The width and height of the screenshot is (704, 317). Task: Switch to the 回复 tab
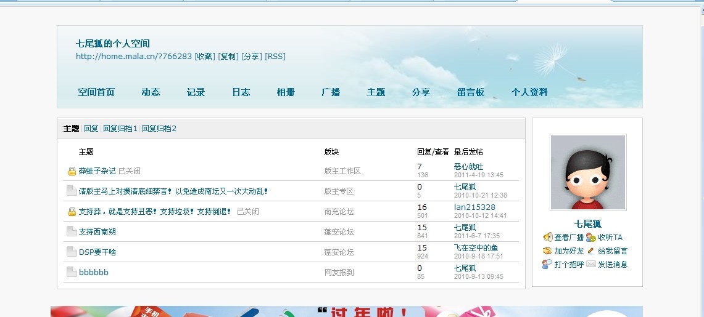click(91, 129)
